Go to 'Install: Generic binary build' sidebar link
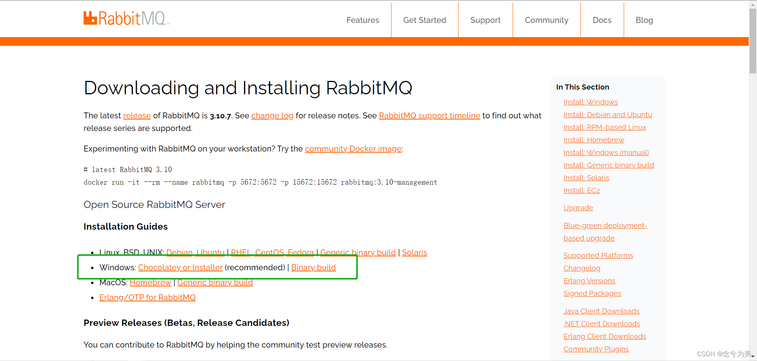Screen dimensions: 757x361 coord(609,165)
